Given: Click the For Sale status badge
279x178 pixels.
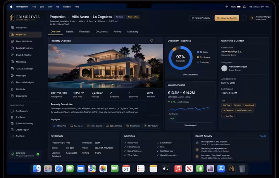Looking at the screenshot, I should 120,17.
